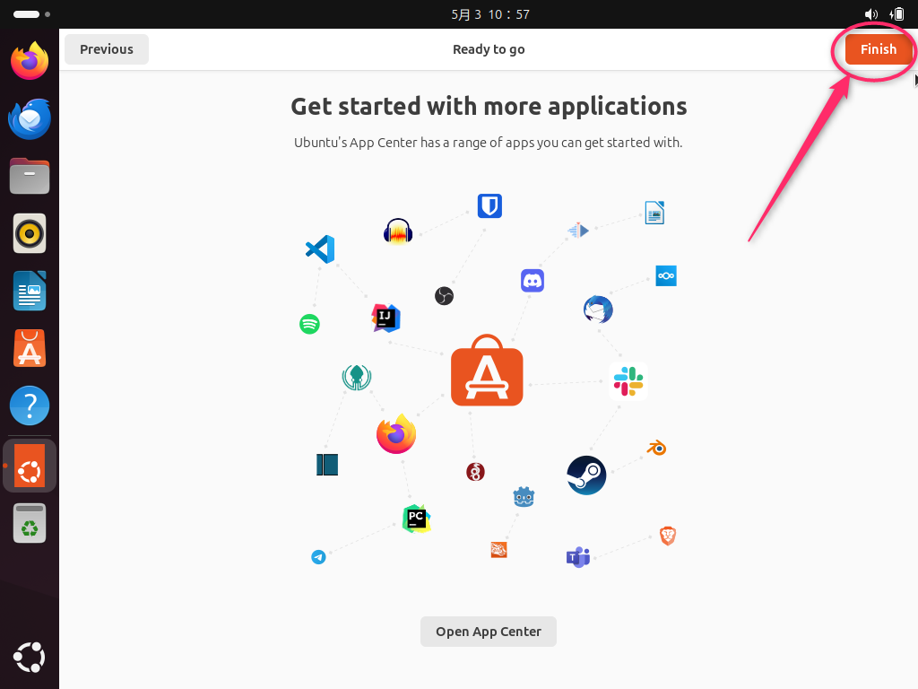Click the Godot engine icon
This screenshot has height=689, width=918.
click(x=524, y=497)
